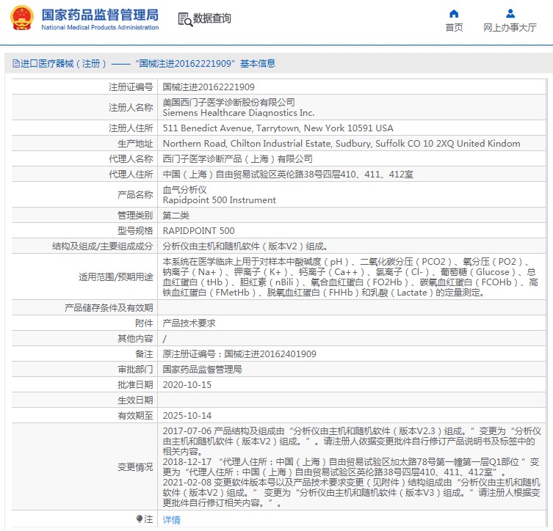Select agent address 英伦路38号四层
The height and width of the screenshot is (531, 553).
tap(288, 175)
